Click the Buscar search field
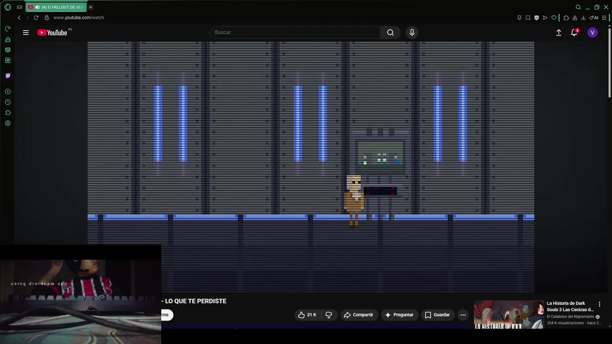Image resolution: width=612 pixels, height=344 pixels. [x=295, y=32]
